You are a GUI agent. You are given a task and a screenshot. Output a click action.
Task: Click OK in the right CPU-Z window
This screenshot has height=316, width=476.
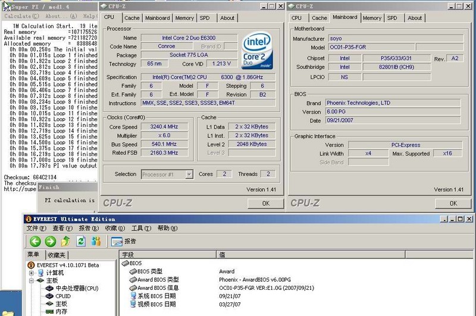click(453, 203)
